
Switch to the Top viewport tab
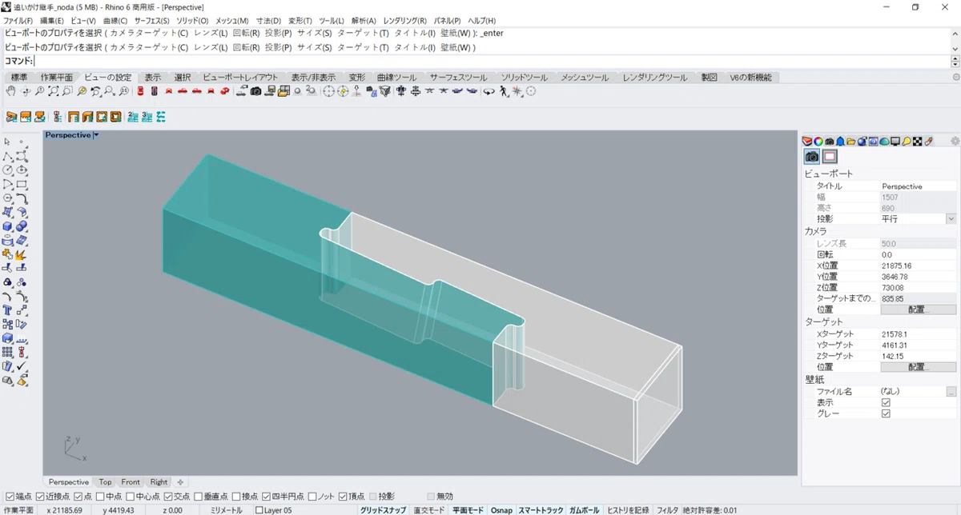(106, 482)
